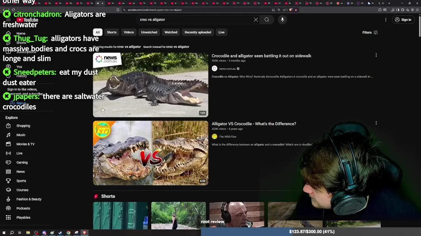Click The Wild Files channel avatar
Viewport: 421px width, 236px height.
[x=214, y=137]
